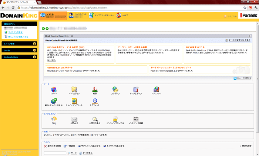Click the red X delete-selected icon

click(x=46, y=146)
